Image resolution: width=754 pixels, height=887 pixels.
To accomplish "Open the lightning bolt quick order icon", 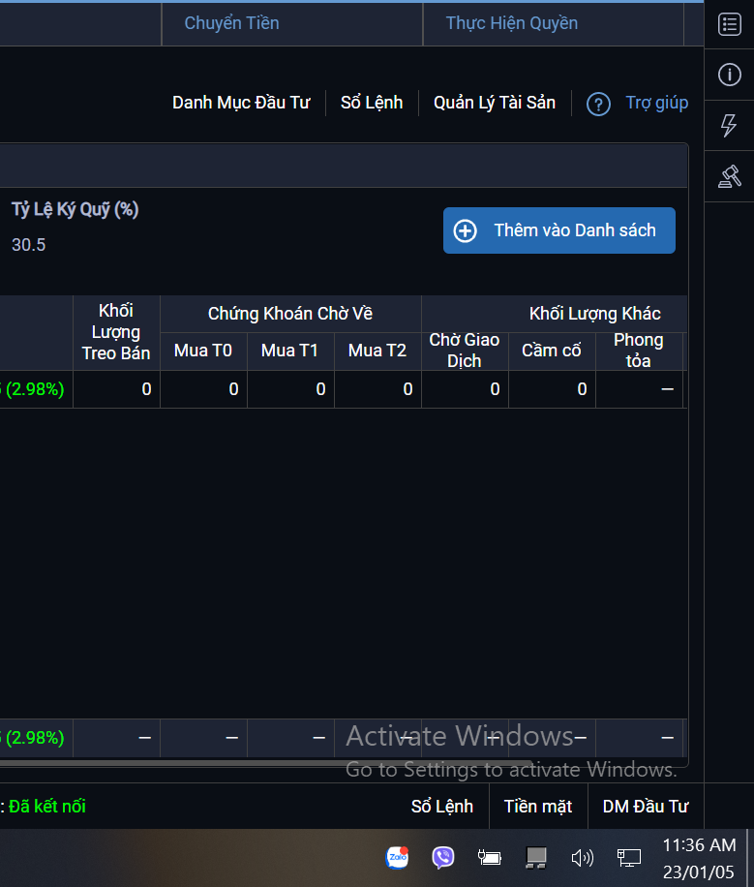I will (729, 125).
